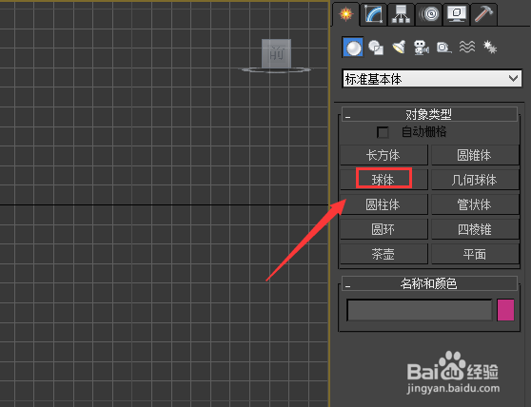Click the object name input field

pyautogui.click(x=420, y=310)
